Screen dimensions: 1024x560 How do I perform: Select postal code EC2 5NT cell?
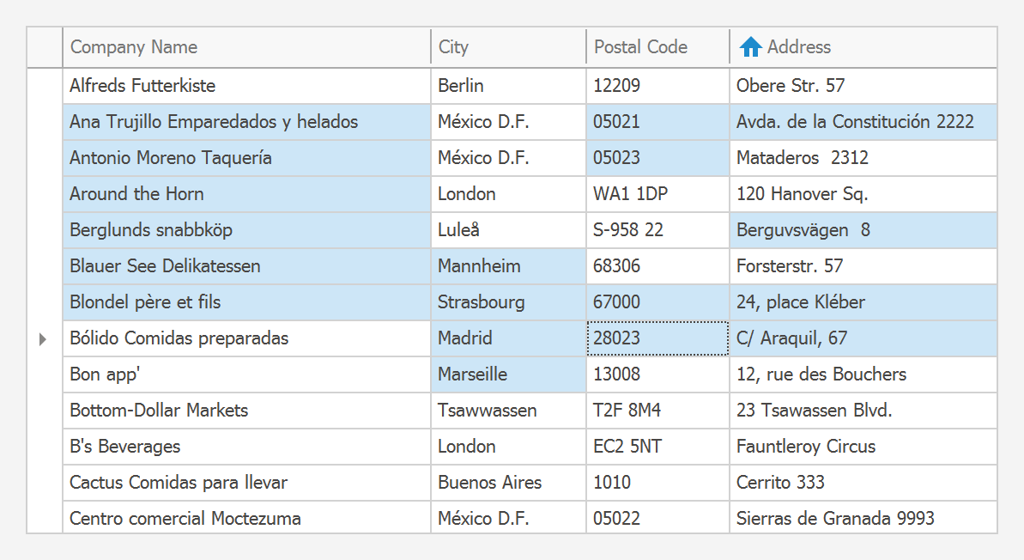coord(627,447)
